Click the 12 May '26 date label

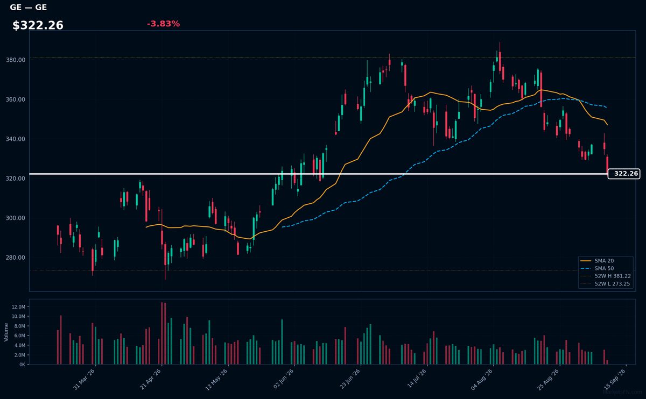click(217, 379)
